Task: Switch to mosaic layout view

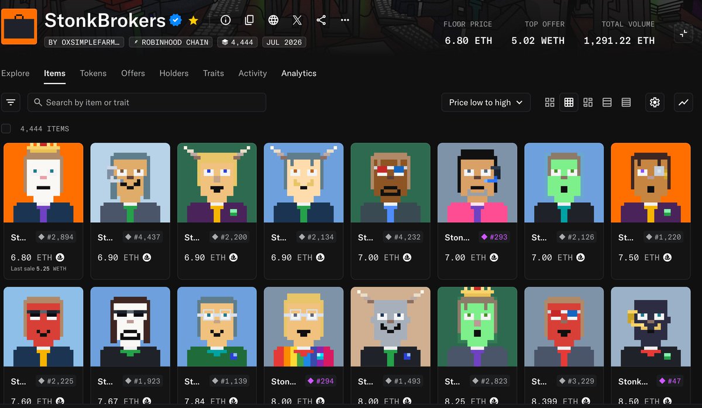Action: pyautogui.click(x=588, y=102)
